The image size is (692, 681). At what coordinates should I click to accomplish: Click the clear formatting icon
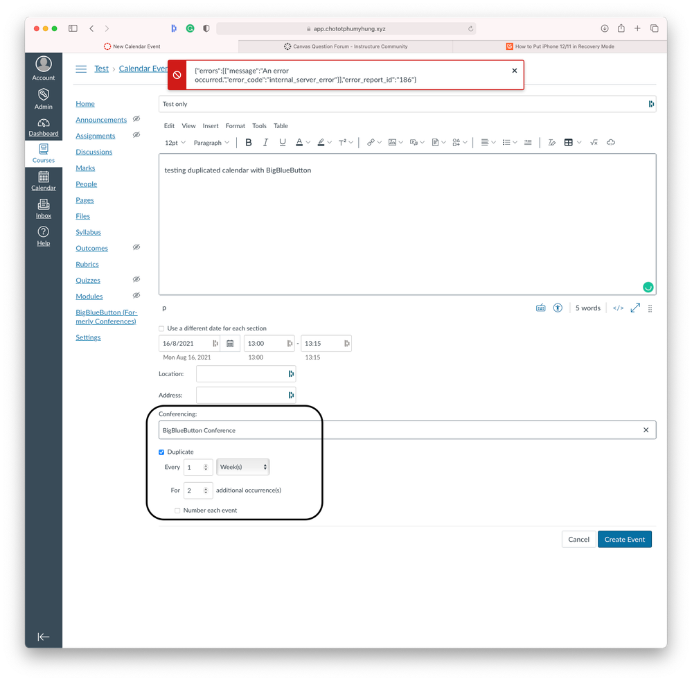point(551,143)
